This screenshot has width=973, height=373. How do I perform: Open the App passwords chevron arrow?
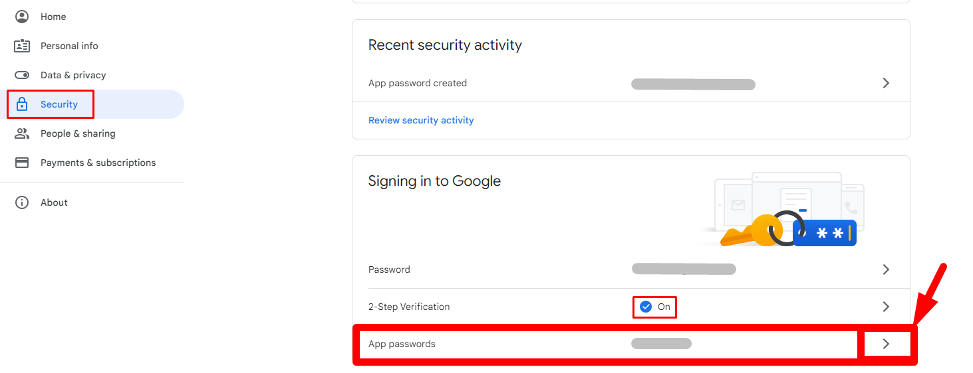pyautogui.click(x=886, y=344)
